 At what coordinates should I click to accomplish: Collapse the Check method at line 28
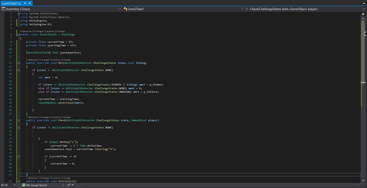[19, 121]
